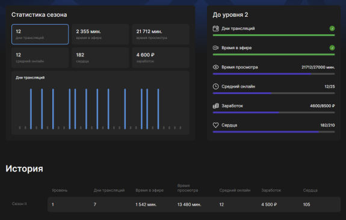Click the last blue bar in the chart

pos(158,109)
